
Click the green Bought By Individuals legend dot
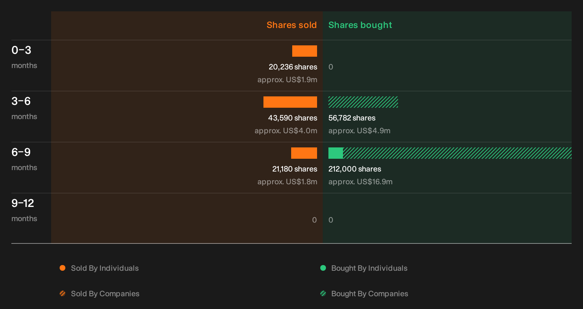click(x=323, y=268)
